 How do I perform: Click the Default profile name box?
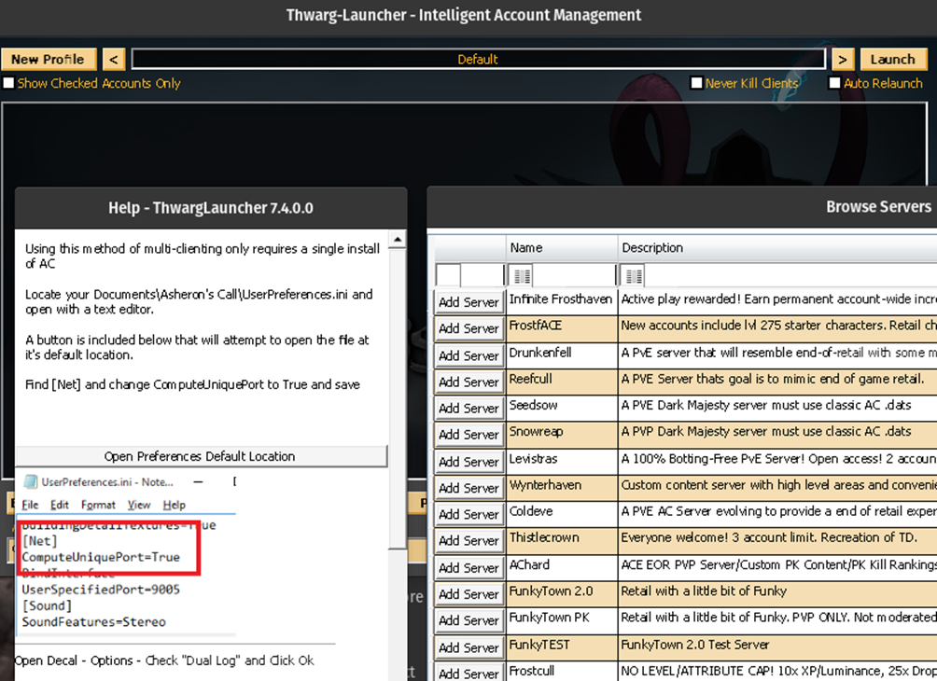pyautogui.click(x=478, y=60)
